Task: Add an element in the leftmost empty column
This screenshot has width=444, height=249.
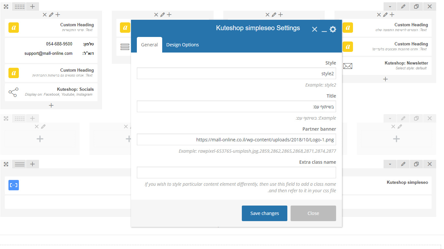Action: (40, 139)
